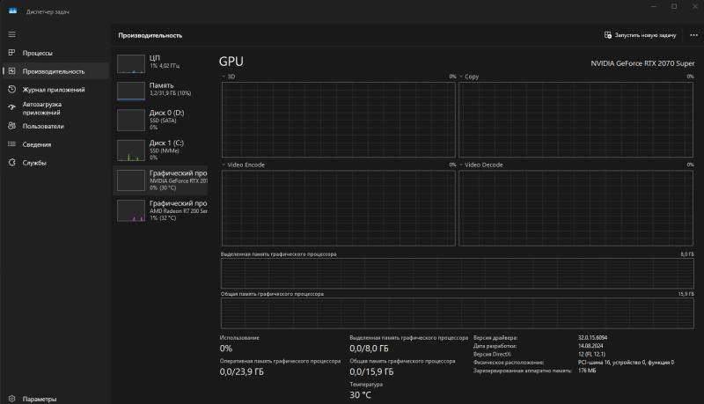Click the 0,0/23,9 ГБ GPU memory value
704x404 pixels.
(241, 371)
